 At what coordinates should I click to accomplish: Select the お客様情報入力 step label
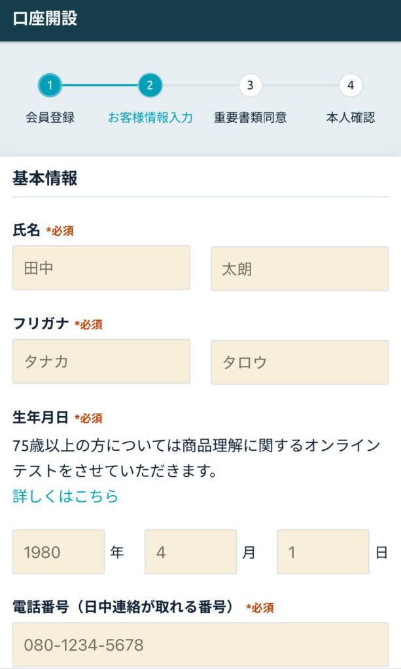click(x=150, y=118)
